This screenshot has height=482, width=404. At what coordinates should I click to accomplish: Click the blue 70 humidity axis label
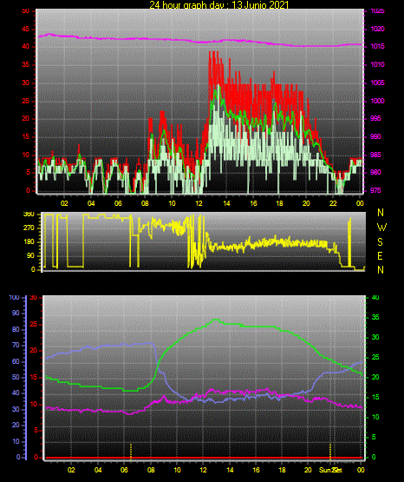[16, 345]
